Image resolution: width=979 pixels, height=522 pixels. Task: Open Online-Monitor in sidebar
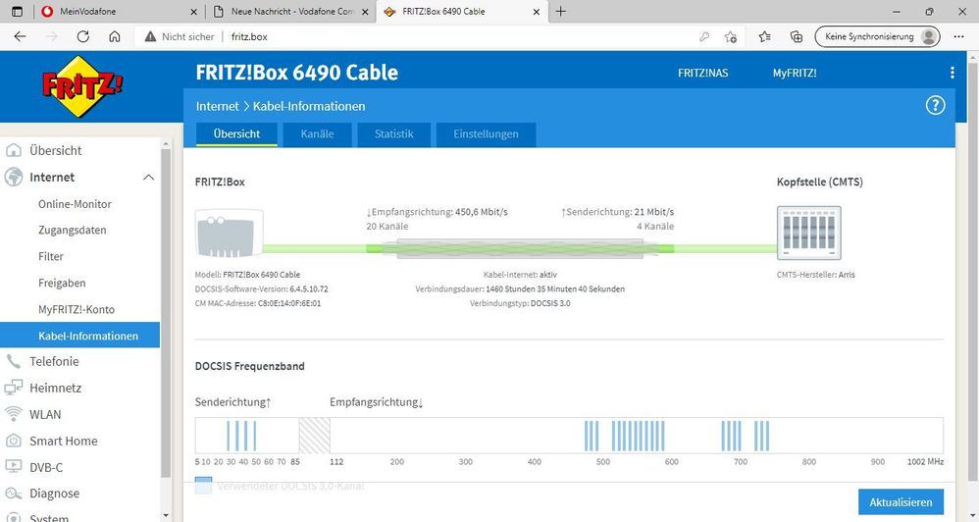75,204
